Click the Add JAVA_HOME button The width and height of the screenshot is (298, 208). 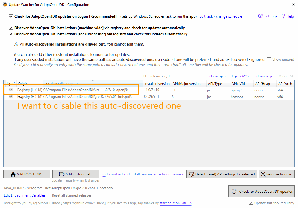(27, 174)
